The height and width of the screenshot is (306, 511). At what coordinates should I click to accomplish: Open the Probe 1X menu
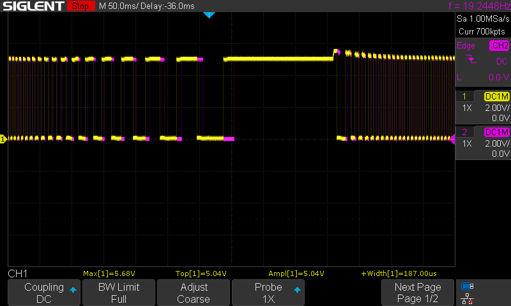pos(268,293)
